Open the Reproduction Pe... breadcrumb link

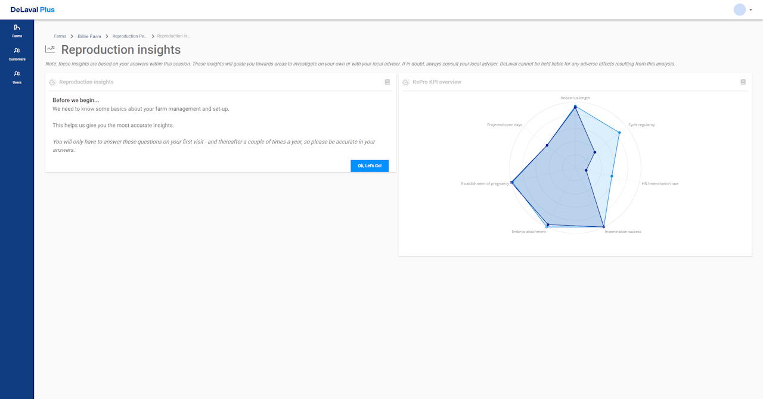130,36
